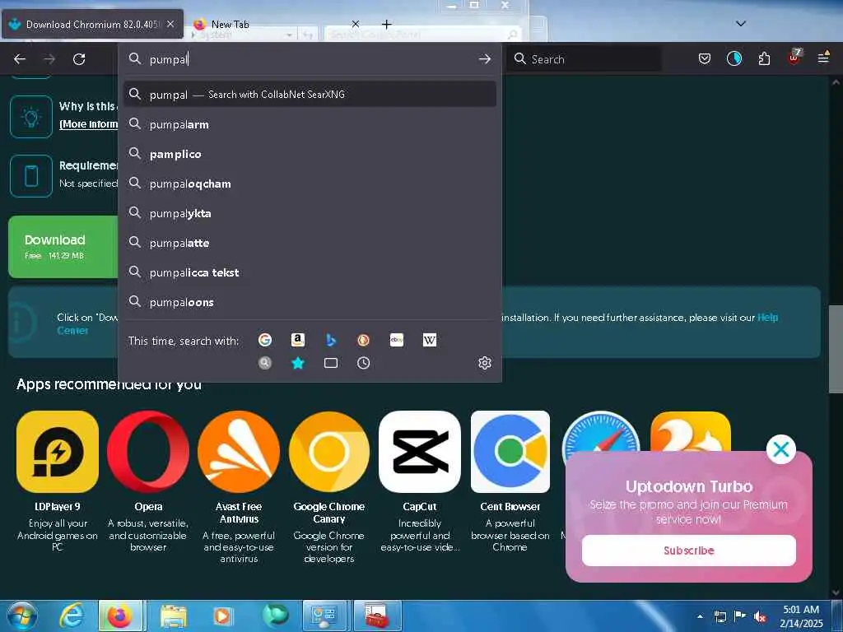Select the pumpalykta suggestion

(x=310, y=213)
